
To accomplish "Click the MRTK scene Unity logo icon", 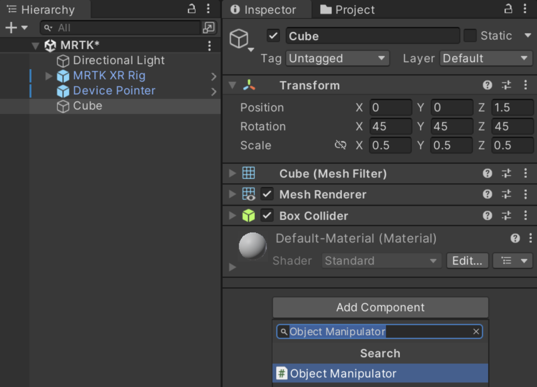I will click(x=50, y=45).
